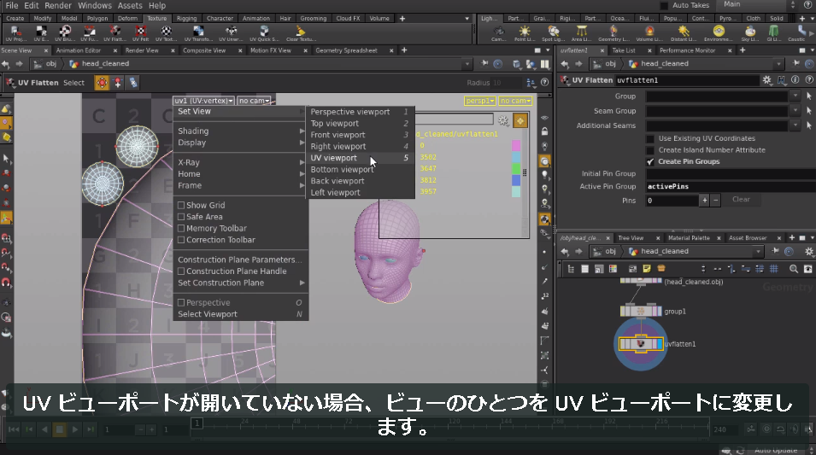
Task: Click the uvflatten1 node in the network
Action: tap(641, 344)
